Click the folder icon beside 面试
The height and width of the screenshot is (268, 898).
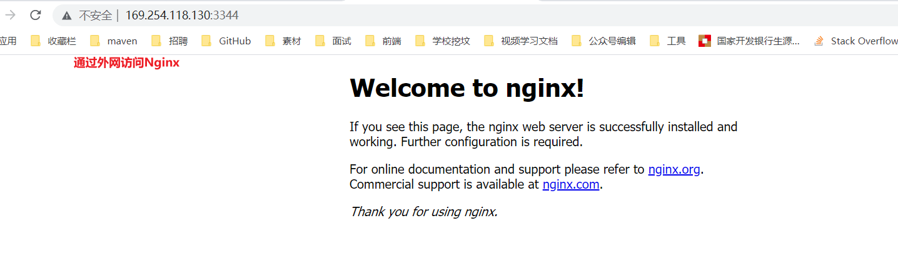click(x=320, y=41)
